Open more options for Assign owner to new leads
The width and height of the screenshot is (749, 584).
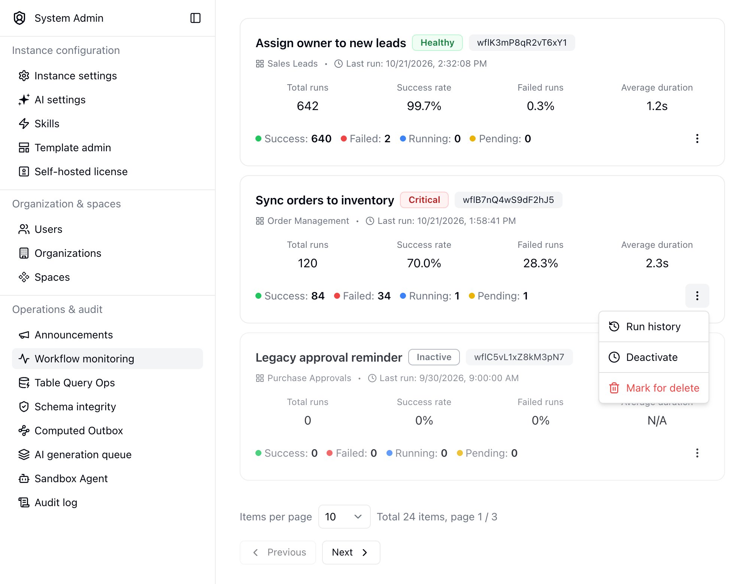[x=697, y=139]
